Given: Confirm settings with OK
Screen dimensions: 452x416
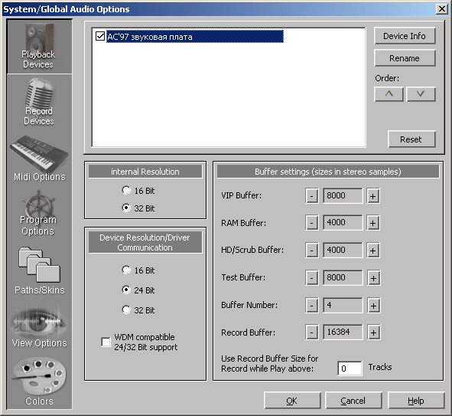Looking at the screenshot, I should (292, 401).
